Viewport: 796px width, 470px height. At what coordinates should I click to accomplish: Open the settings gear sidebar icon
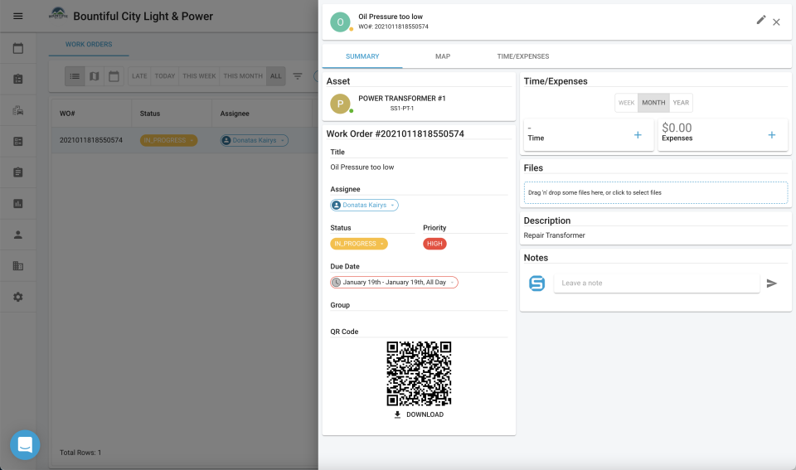[17, 297]
